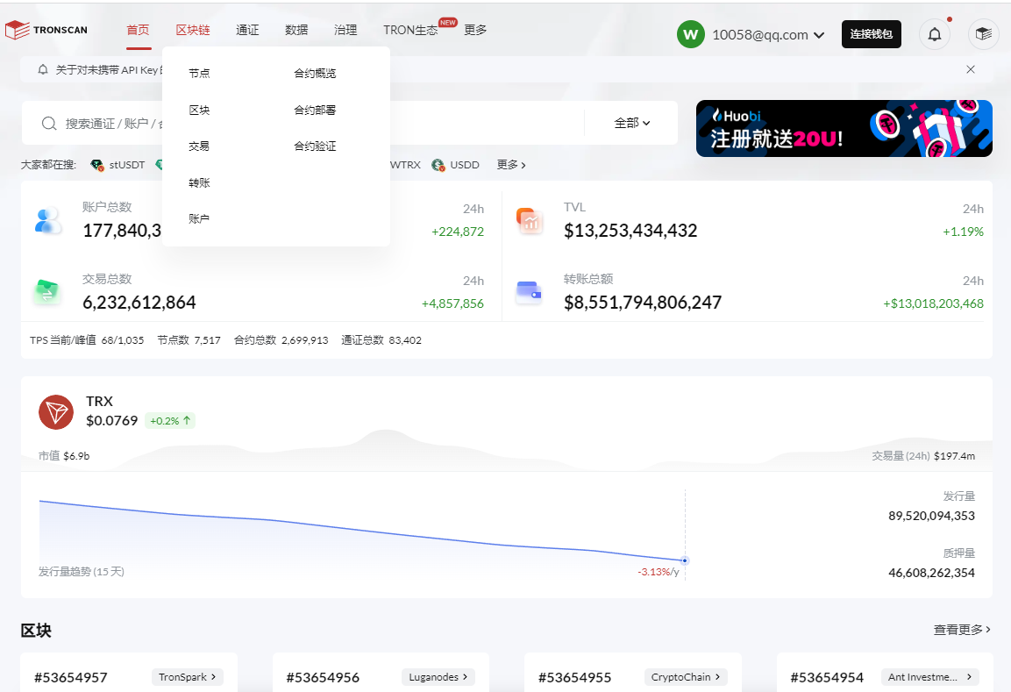1011x692 pixels.
Task: Expand 更多 trending searches
Action: [511, 165]
